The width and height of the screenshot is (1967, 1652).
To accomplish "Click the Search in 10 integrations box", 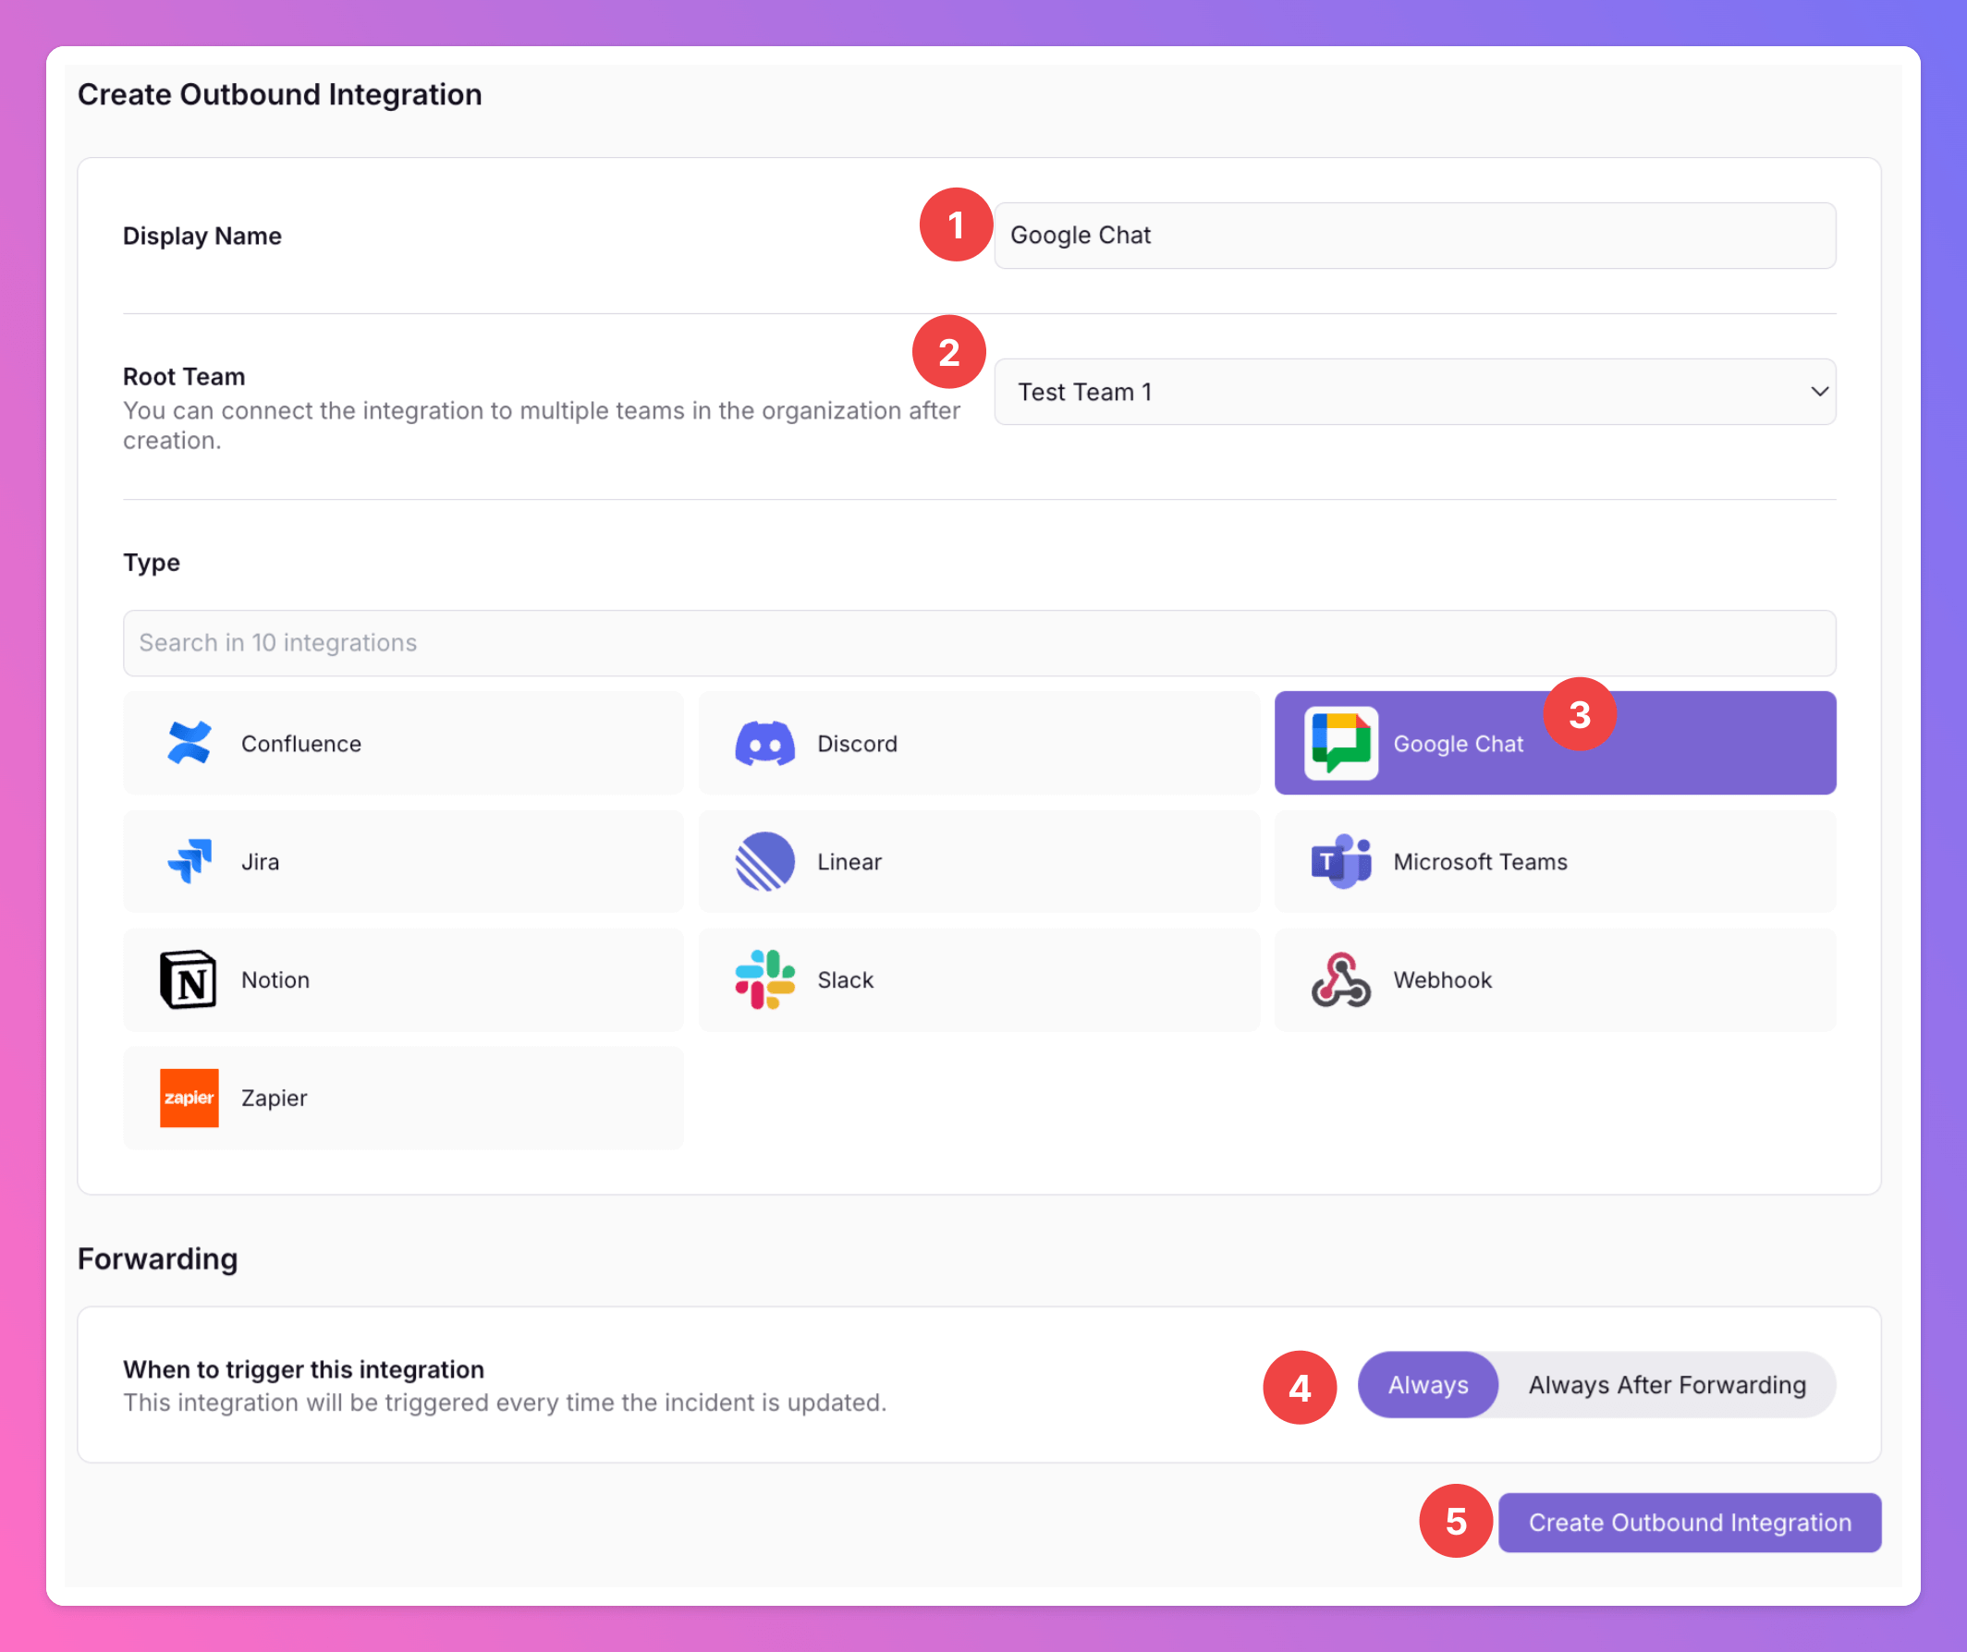I will click(978, 642).
